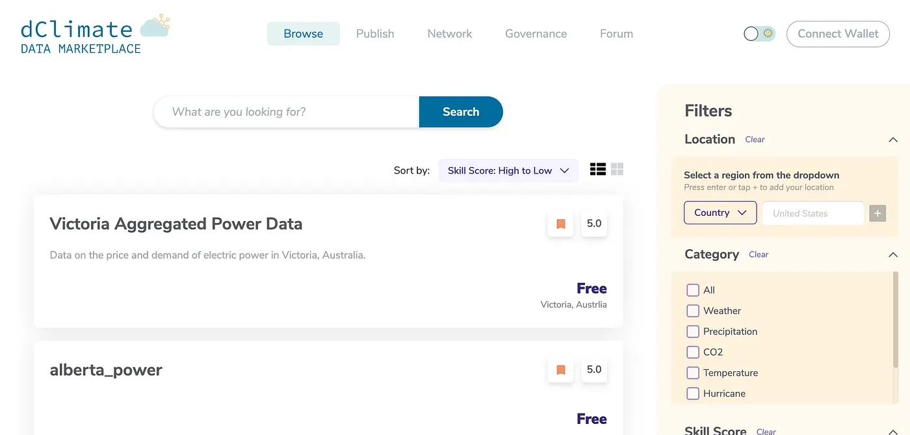Open the Publish tab
This screenshot has height=435, width=910.
tap(375, 34)
